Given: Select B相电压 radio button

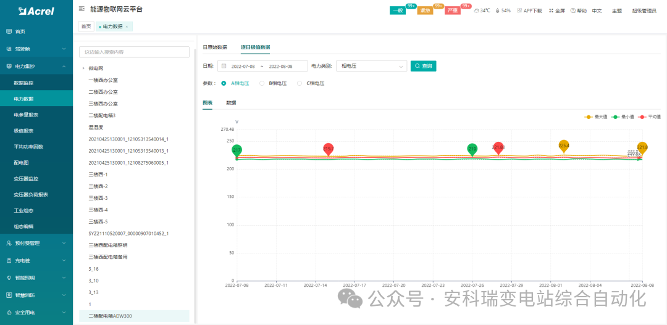Looking at the screenshot, I should click(x=262, y=84).
